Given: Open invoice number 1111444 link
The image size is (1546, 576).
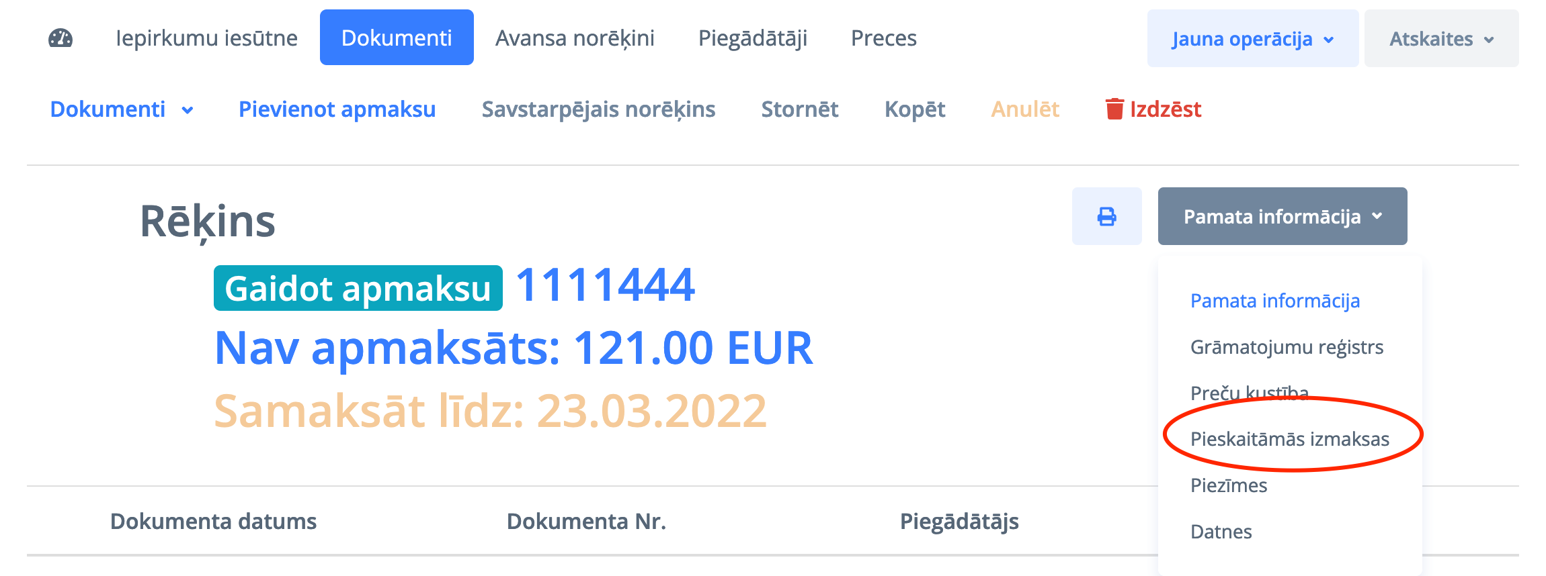Looking at the screenshot, I should click(605, 285).
